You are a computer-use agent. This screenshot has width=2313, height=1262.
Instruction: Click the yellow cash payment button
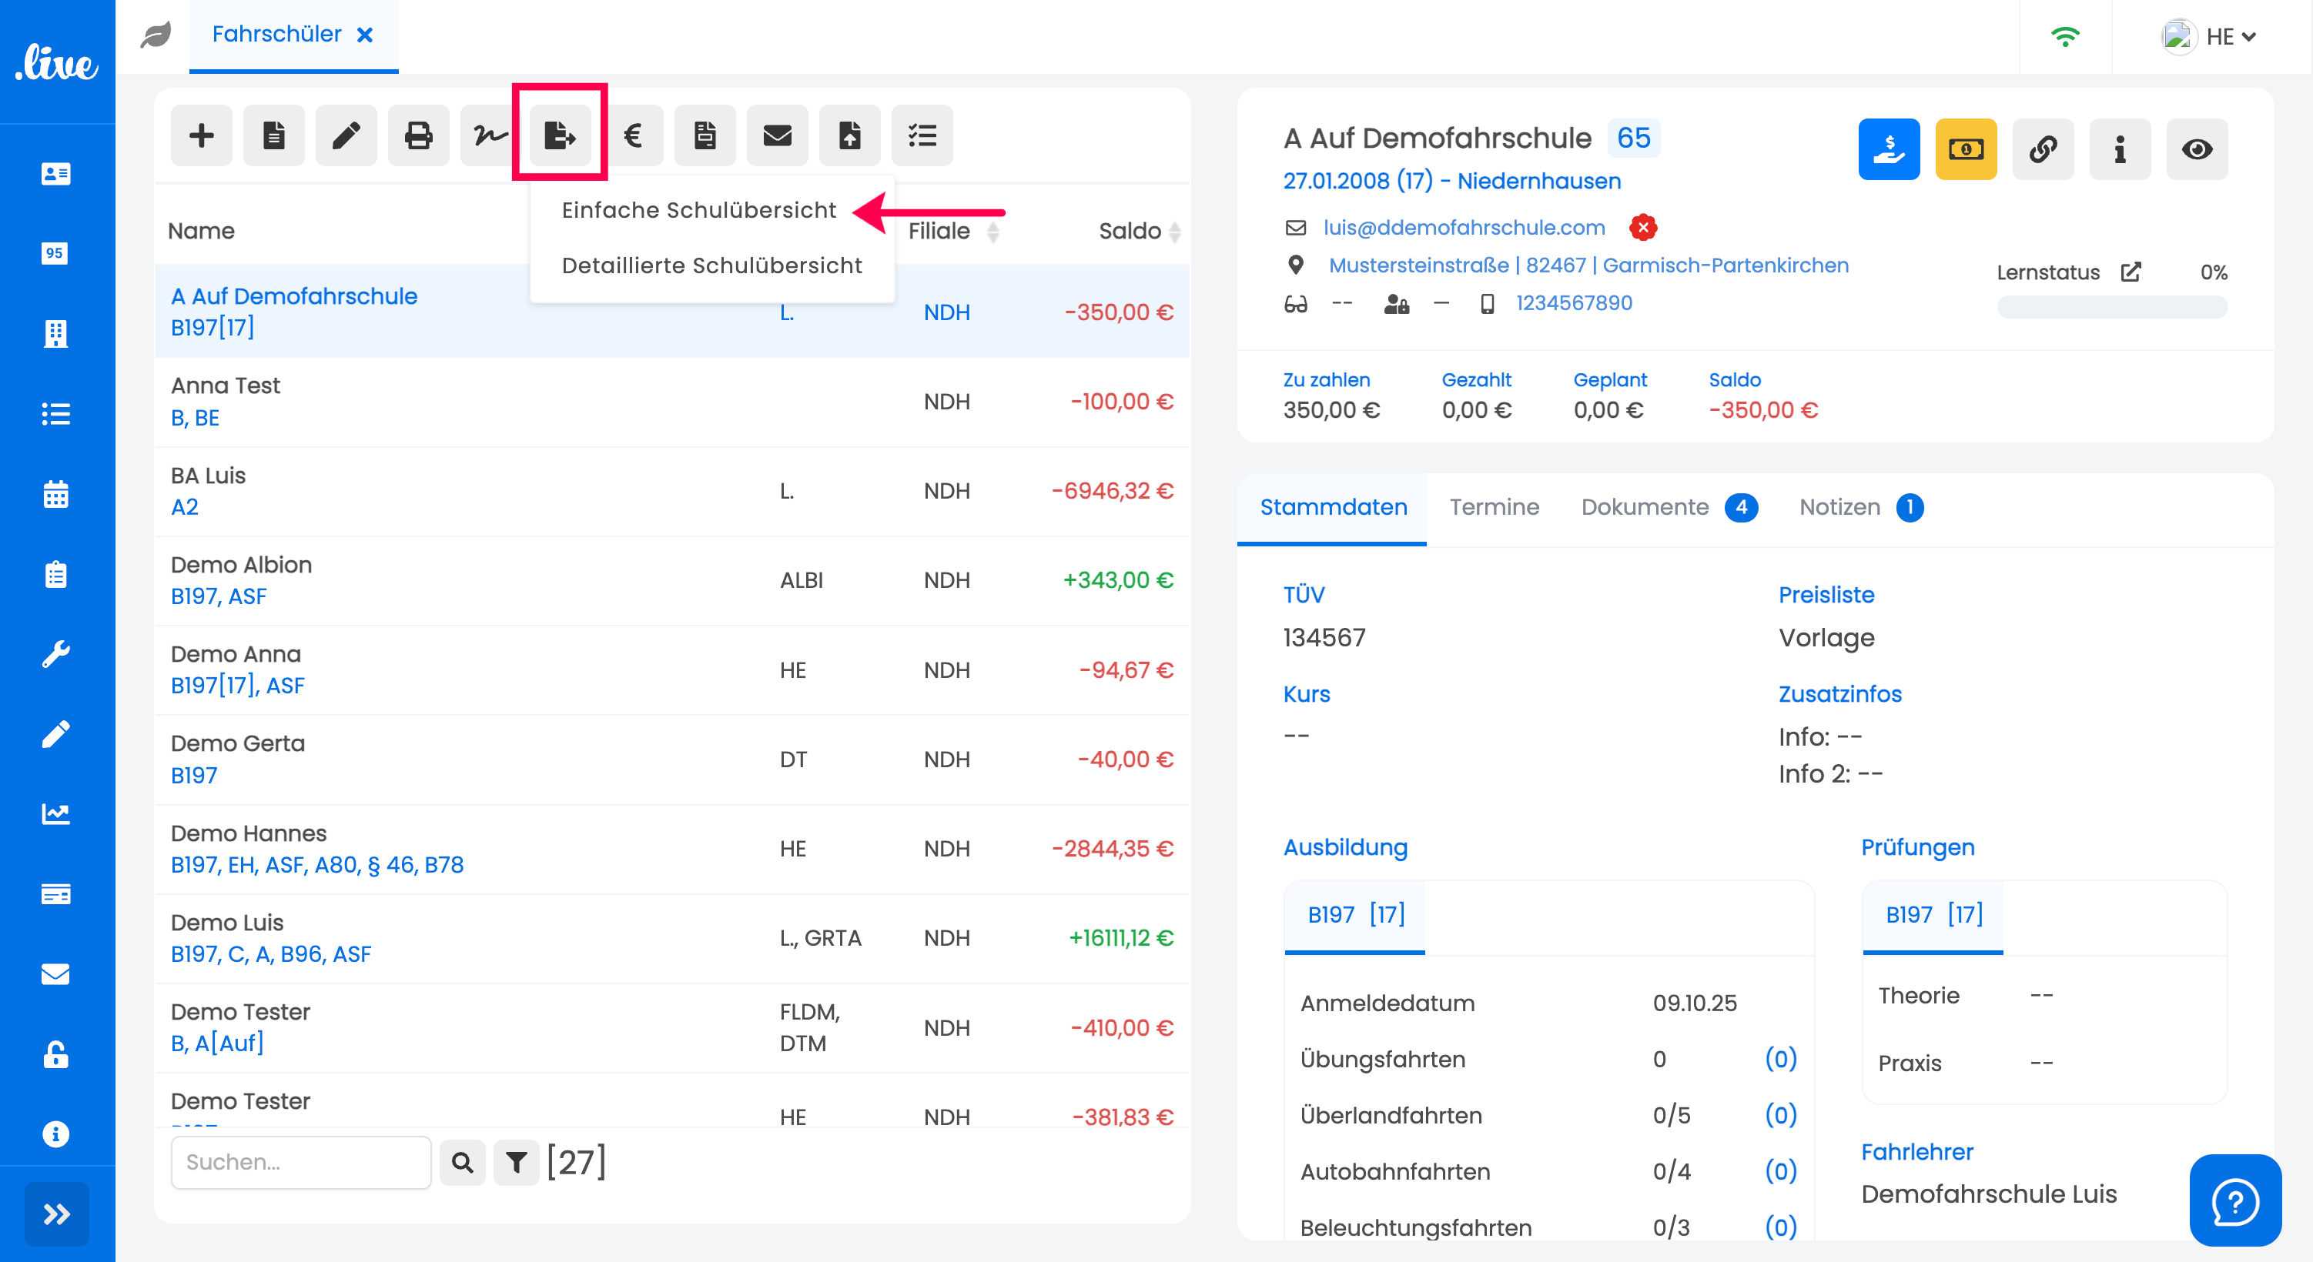click(1965, 149)
